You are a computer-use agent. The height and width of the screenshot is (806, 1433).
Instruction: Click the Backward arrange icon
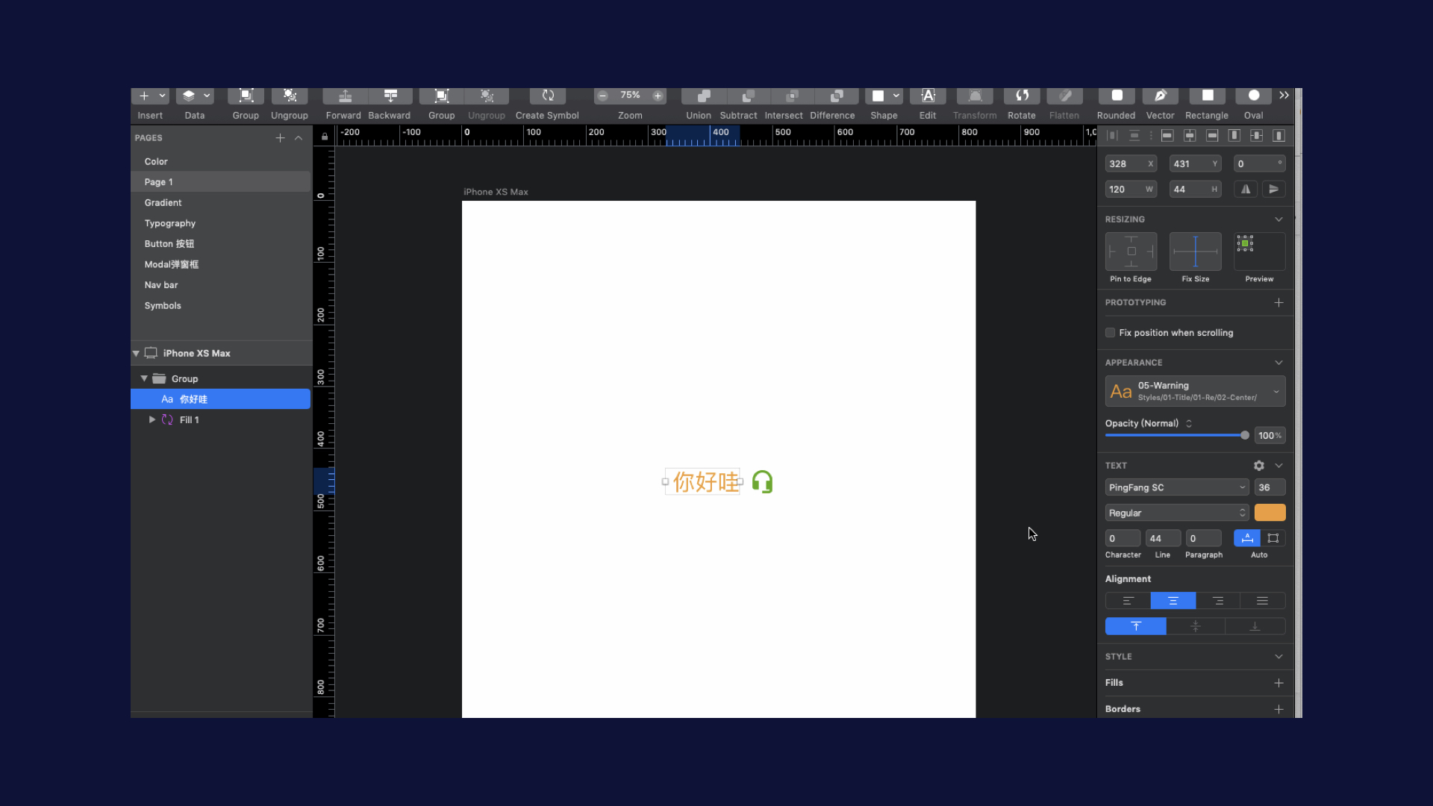390,96
